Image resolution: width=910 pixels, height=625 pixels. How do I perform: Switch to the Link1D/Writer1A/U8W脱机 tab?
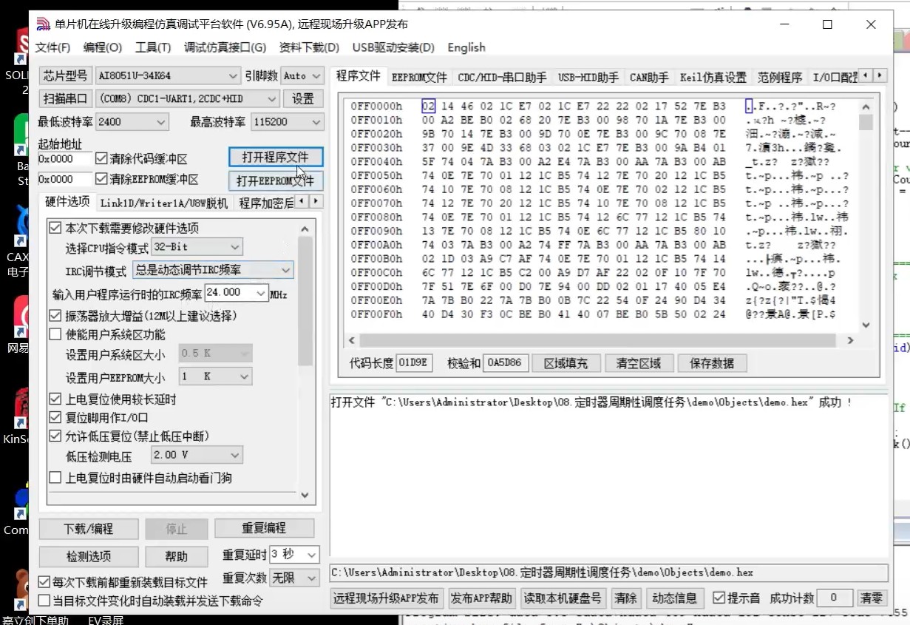click(x=164, y=203)
